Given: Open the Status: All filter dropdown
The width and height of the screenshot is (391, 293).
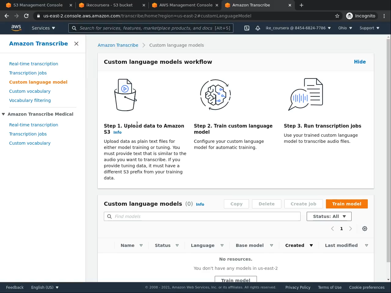Looking at the screenshot, I should (x=329, y=216).
